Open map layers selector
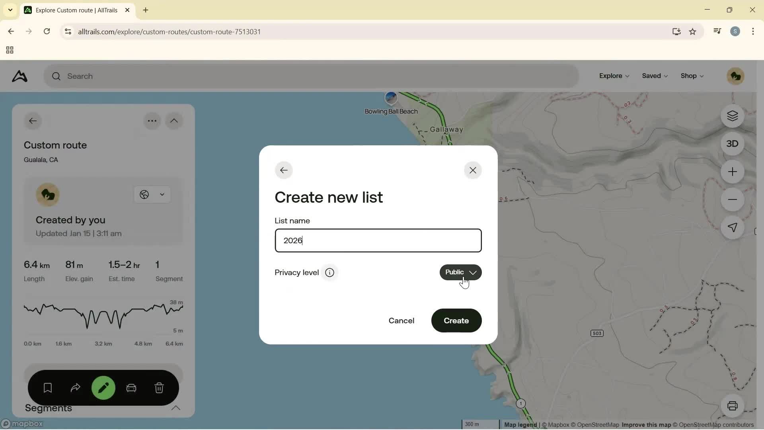764x430 pixels. click(x=733, y=116)
